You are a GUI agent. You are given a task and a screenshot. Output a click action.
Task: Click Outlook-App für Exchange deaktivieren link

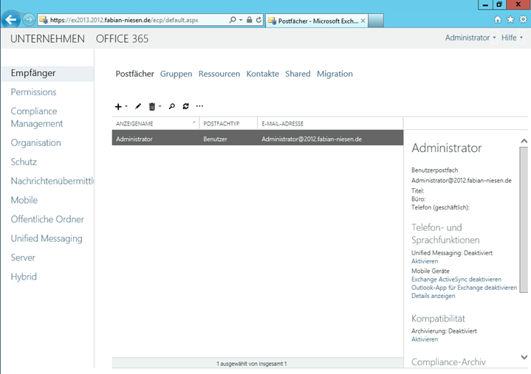(x=464, y=288)
